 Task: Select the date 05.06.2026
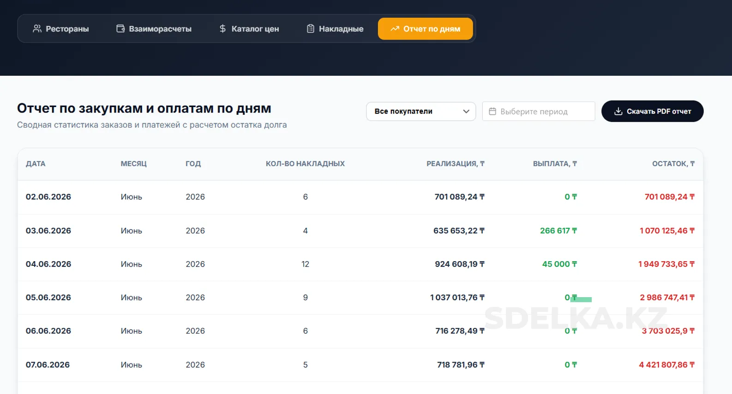tap(48, 298)
